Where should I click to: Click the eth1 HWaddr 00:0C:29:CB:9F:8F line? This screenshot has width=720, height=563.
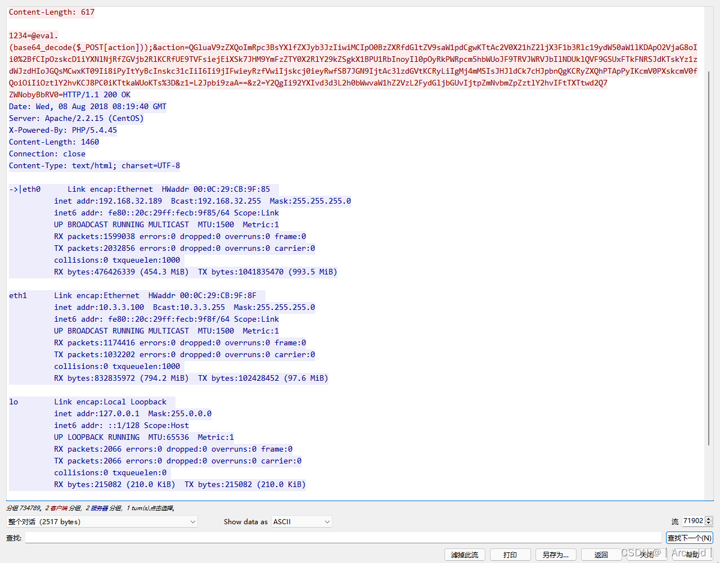point(137,295)
